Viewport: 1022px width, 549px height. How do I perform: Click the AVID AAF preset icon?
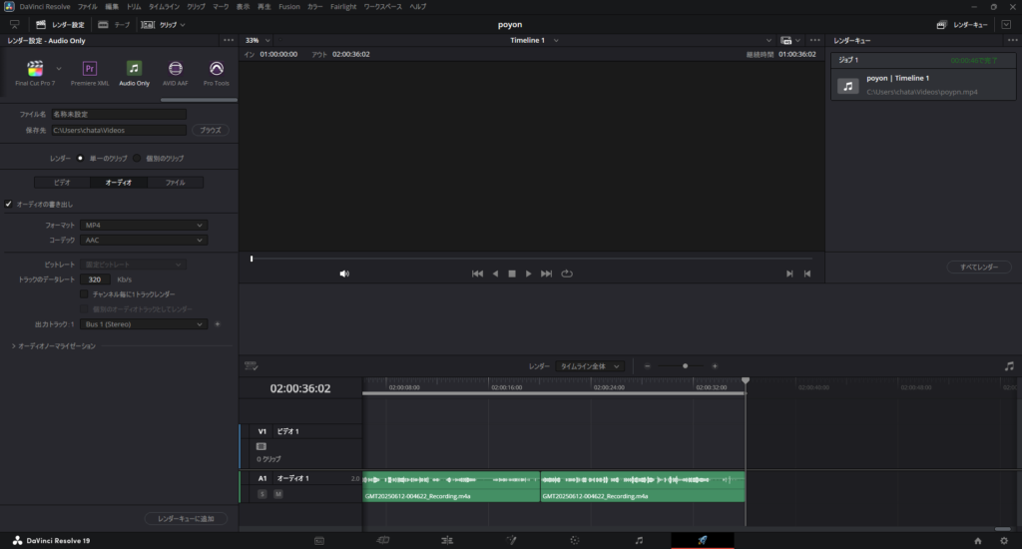point(176,69)
